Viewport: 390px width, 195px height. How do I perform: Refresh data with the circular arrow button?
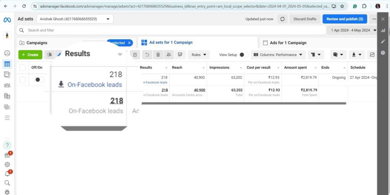(x=282, y=19)
